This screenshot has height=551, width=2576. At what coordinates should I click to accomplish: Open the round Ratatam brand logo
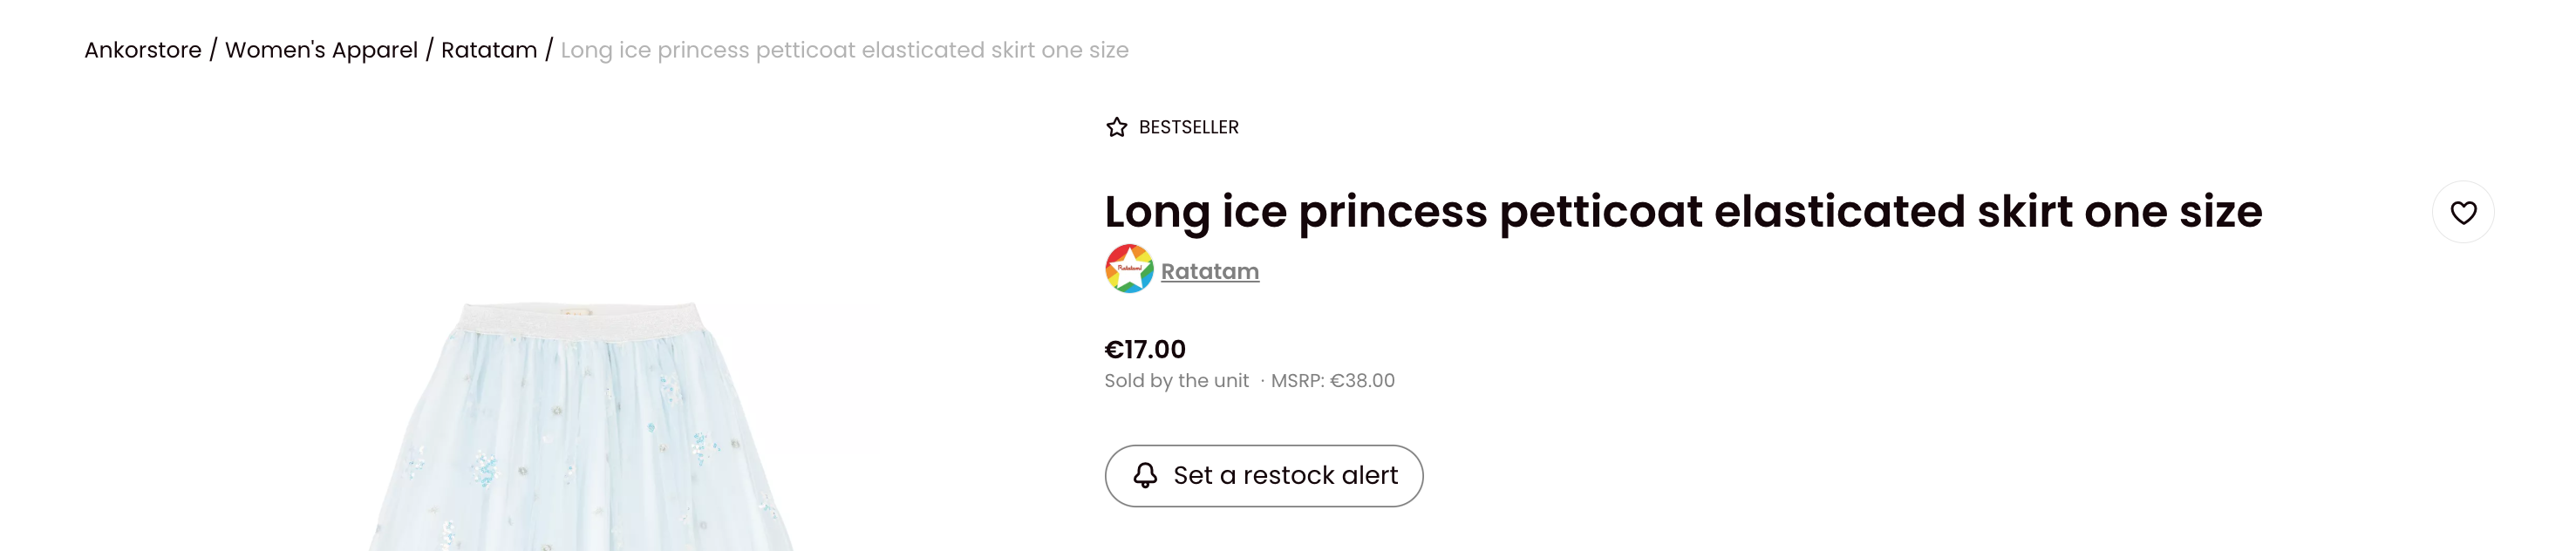coord(1129,269)
